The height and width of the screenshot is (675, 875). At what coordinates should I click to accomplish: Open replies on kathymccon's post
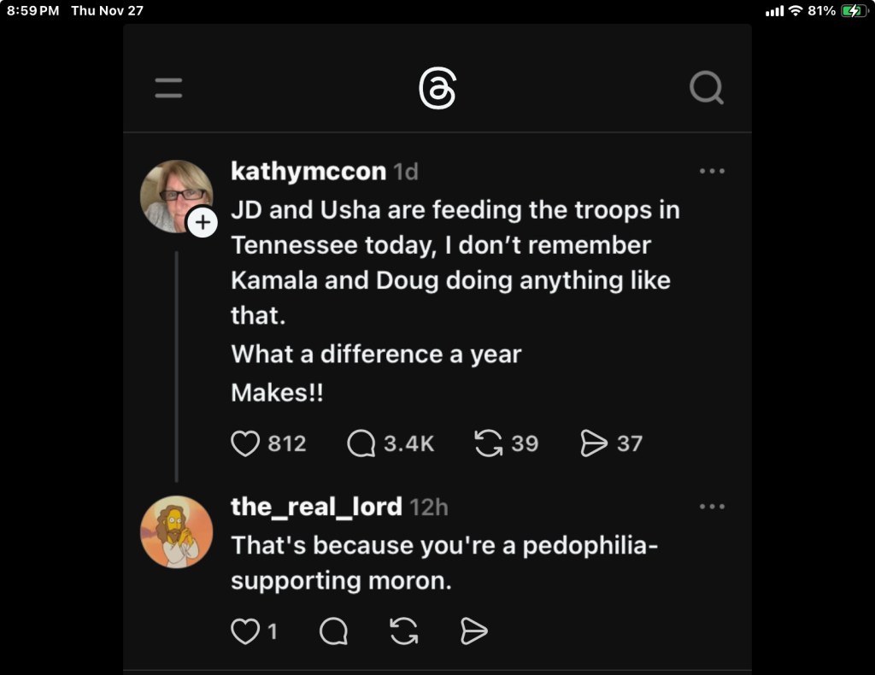click(361, 443)
